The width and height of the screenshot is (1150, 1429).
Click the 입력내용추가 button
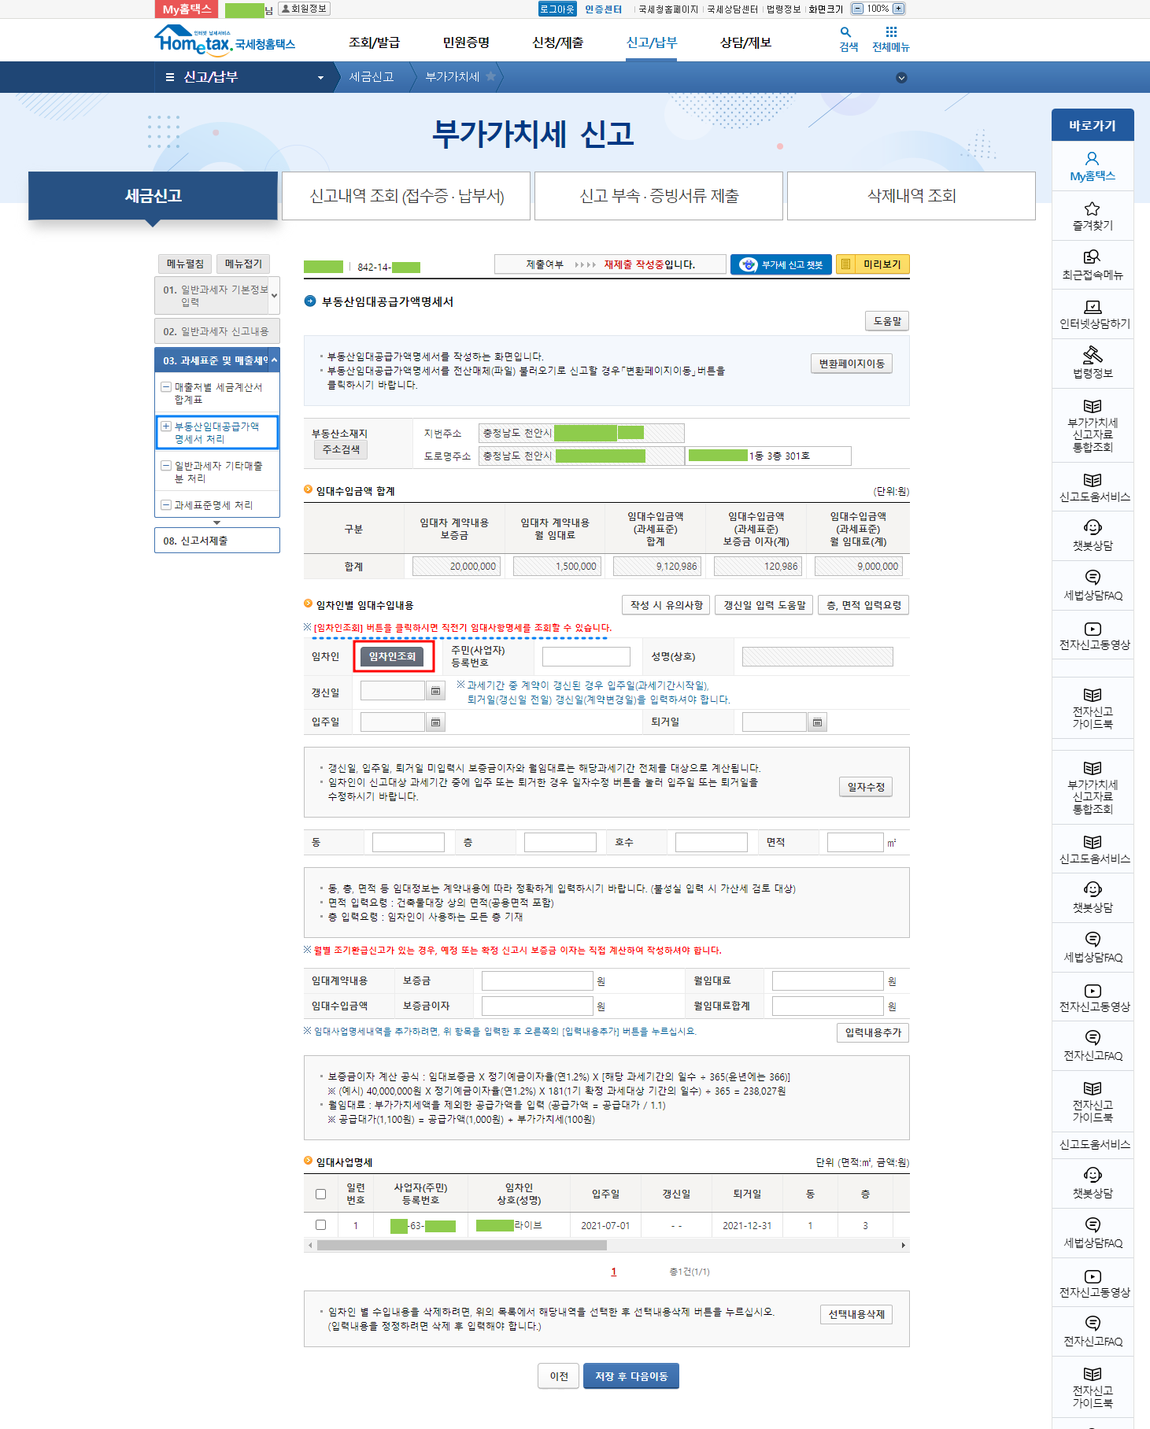(873, 1032)
